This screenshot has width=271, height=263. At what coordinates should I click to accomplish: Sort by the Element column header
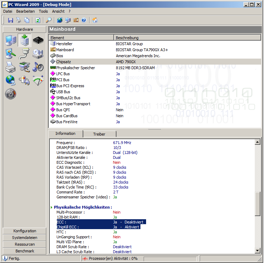point(81,38)
